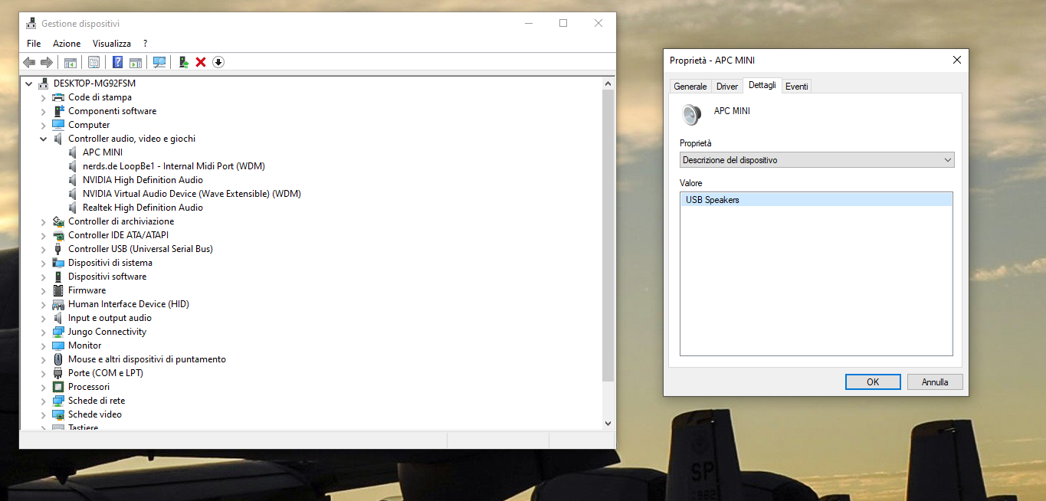Image resolution: width=1046 pixels, height=501 pixels.
Task: Expand Jungo Connectivity
Action: tap(44, 332)
